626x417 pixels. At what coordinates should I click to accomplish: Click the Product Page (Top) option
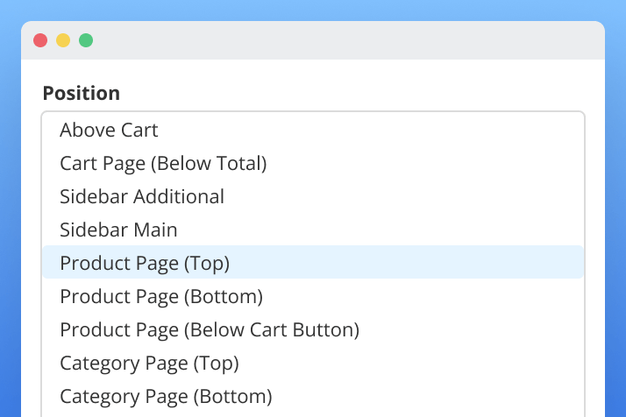145,263
